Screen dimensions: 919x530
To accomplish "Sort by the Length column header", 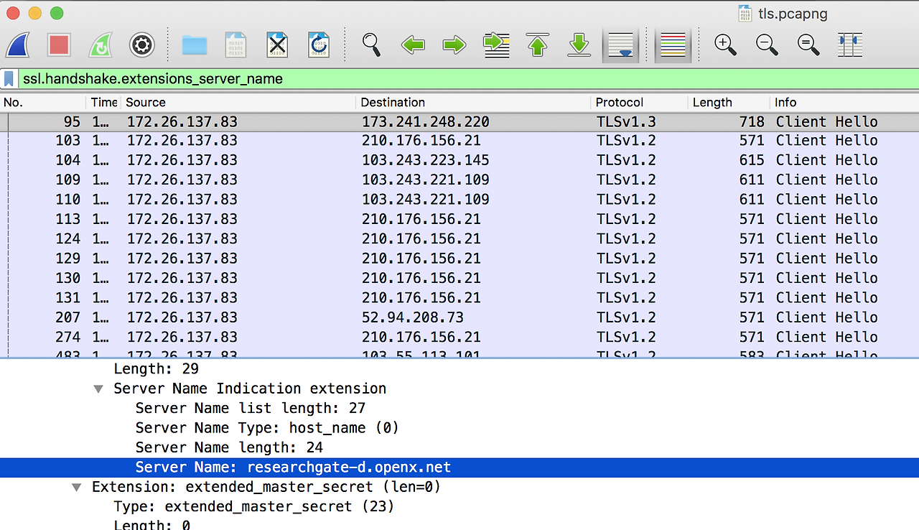I will (x=729, y=103).
